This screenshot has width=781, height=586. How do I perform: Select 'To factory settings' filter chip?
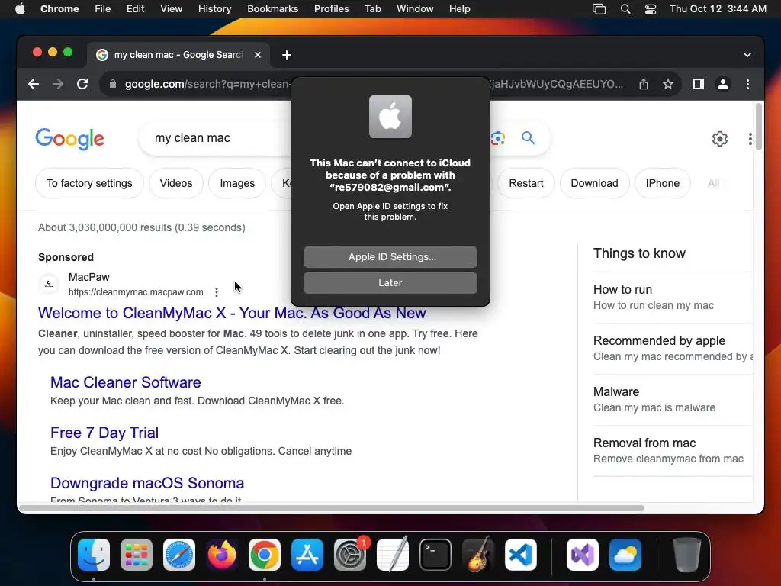click(x=89, y=183)
